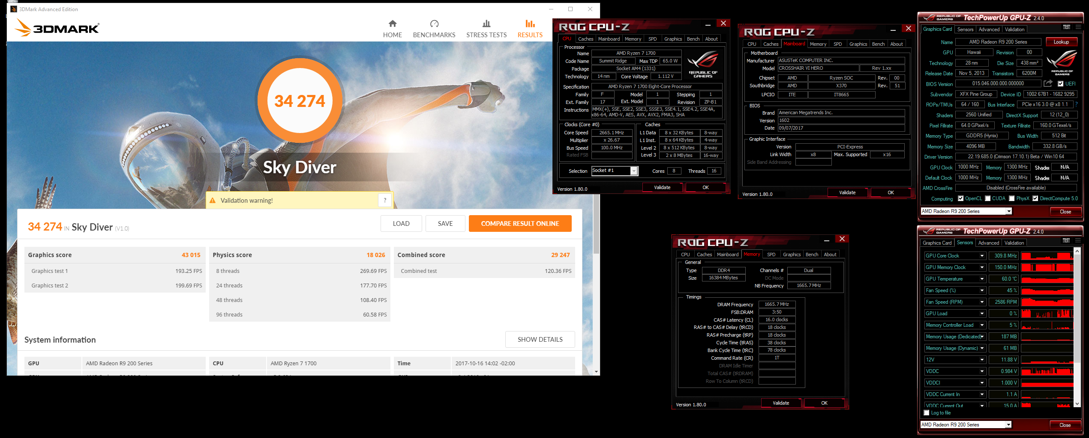Screen dimensions: 1089x438
Task: Click the ROG logo in CPU-Z CPU tab
Action: (703, 64)
